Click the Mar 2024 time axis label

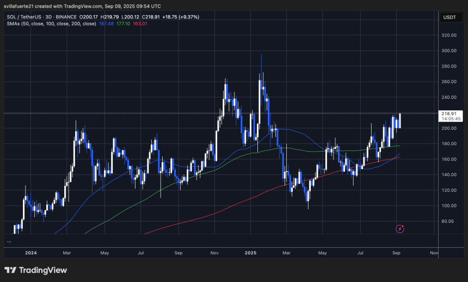(67, 253)
